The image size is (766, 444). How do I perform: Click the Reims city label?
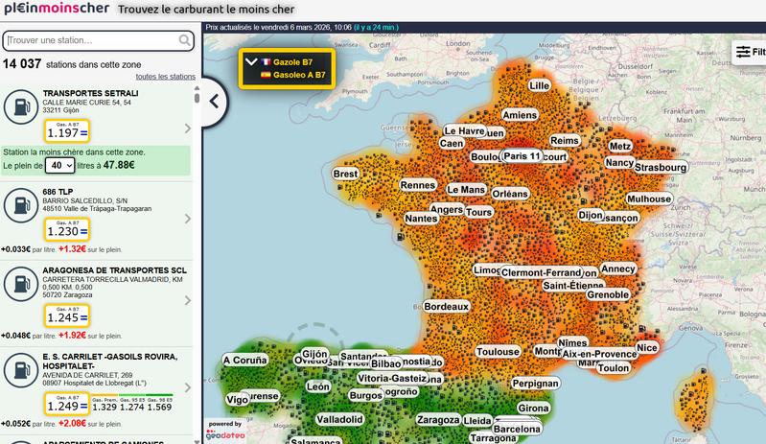565,141
